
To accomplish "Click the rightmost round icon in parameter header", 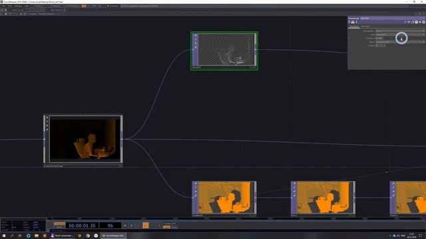I will coord(423,22).
